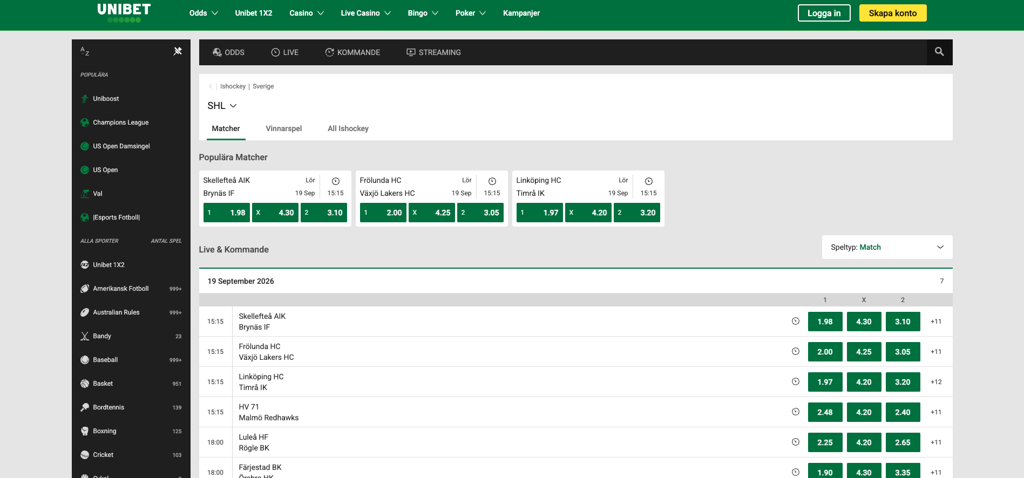Viewport: 1024px width, 478px height.
Task: Expand the Live Casino menu
Action: point(366,13)
